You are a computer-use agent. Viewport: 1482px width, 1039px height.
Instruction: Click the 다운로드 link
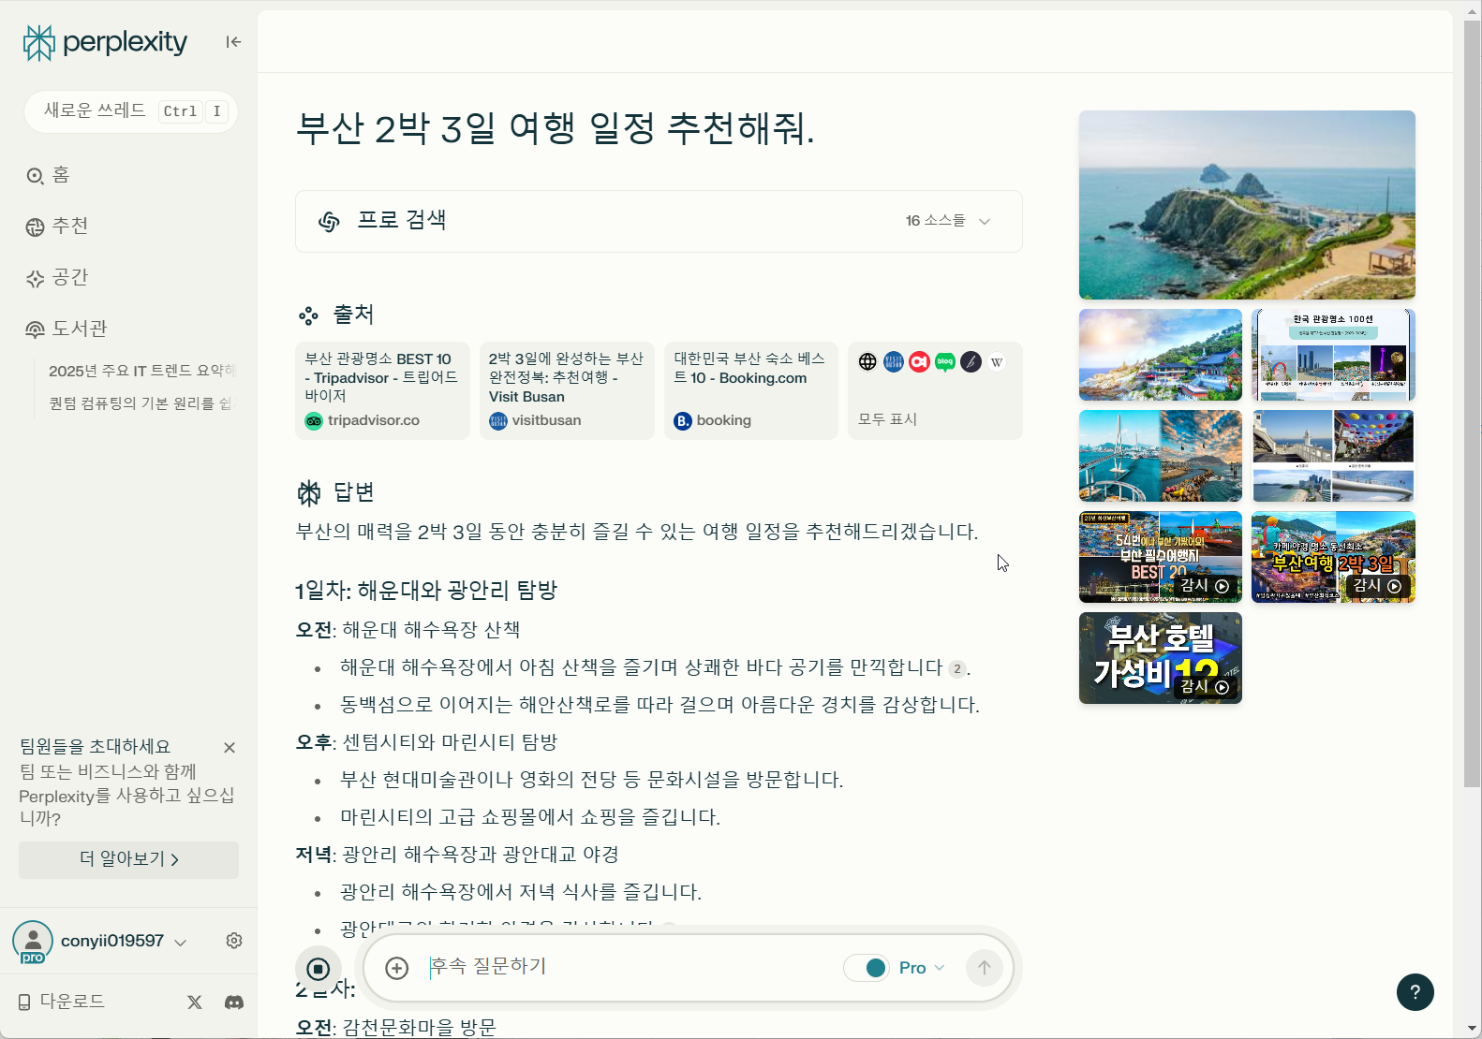click(x=62, y=1002)
